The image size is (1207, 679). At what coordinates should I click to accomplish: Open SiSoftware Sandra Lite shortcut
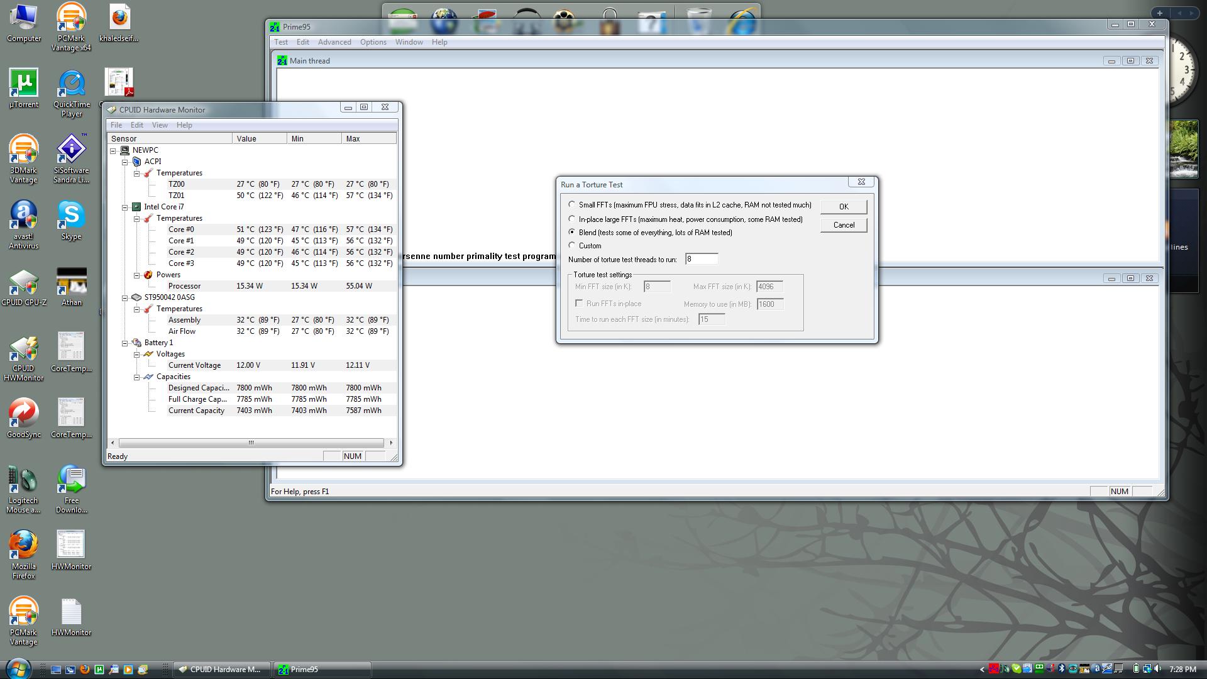(x=71, y=160)
